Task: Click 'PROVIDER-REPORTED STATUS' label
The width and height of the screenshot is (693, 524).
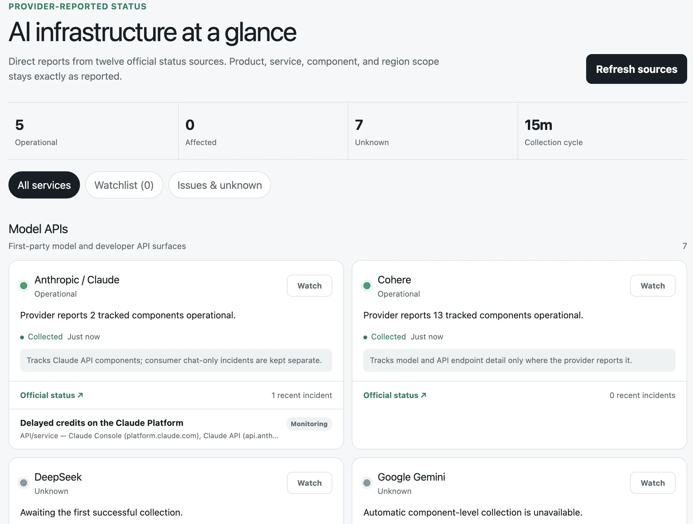Action: (x=77, y=6)
